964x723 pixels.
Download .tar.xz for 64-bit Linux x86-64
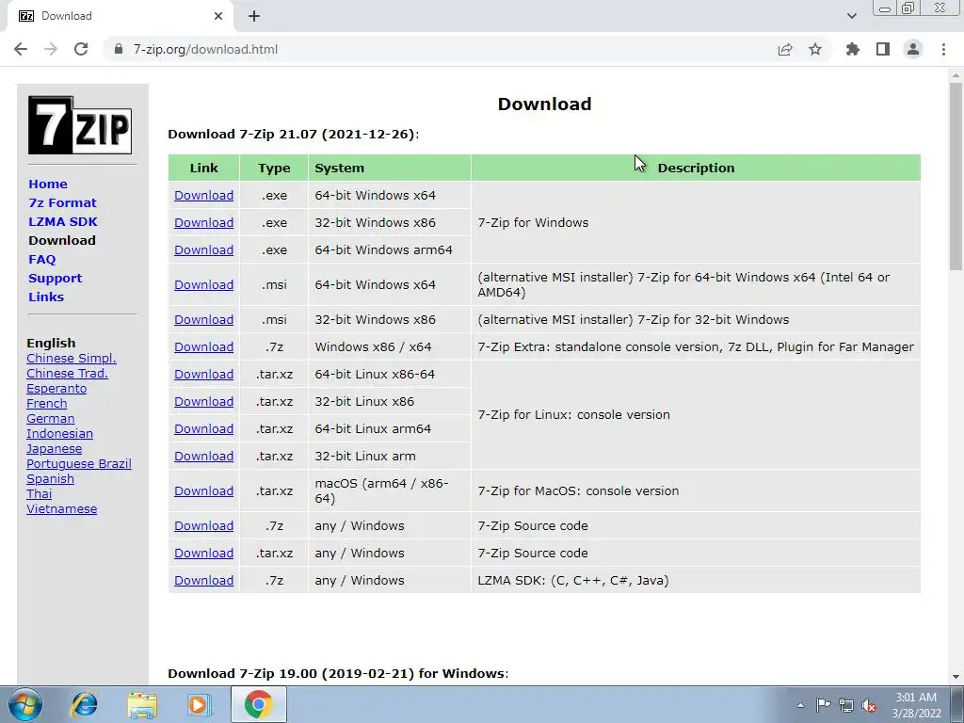point(203,375)
